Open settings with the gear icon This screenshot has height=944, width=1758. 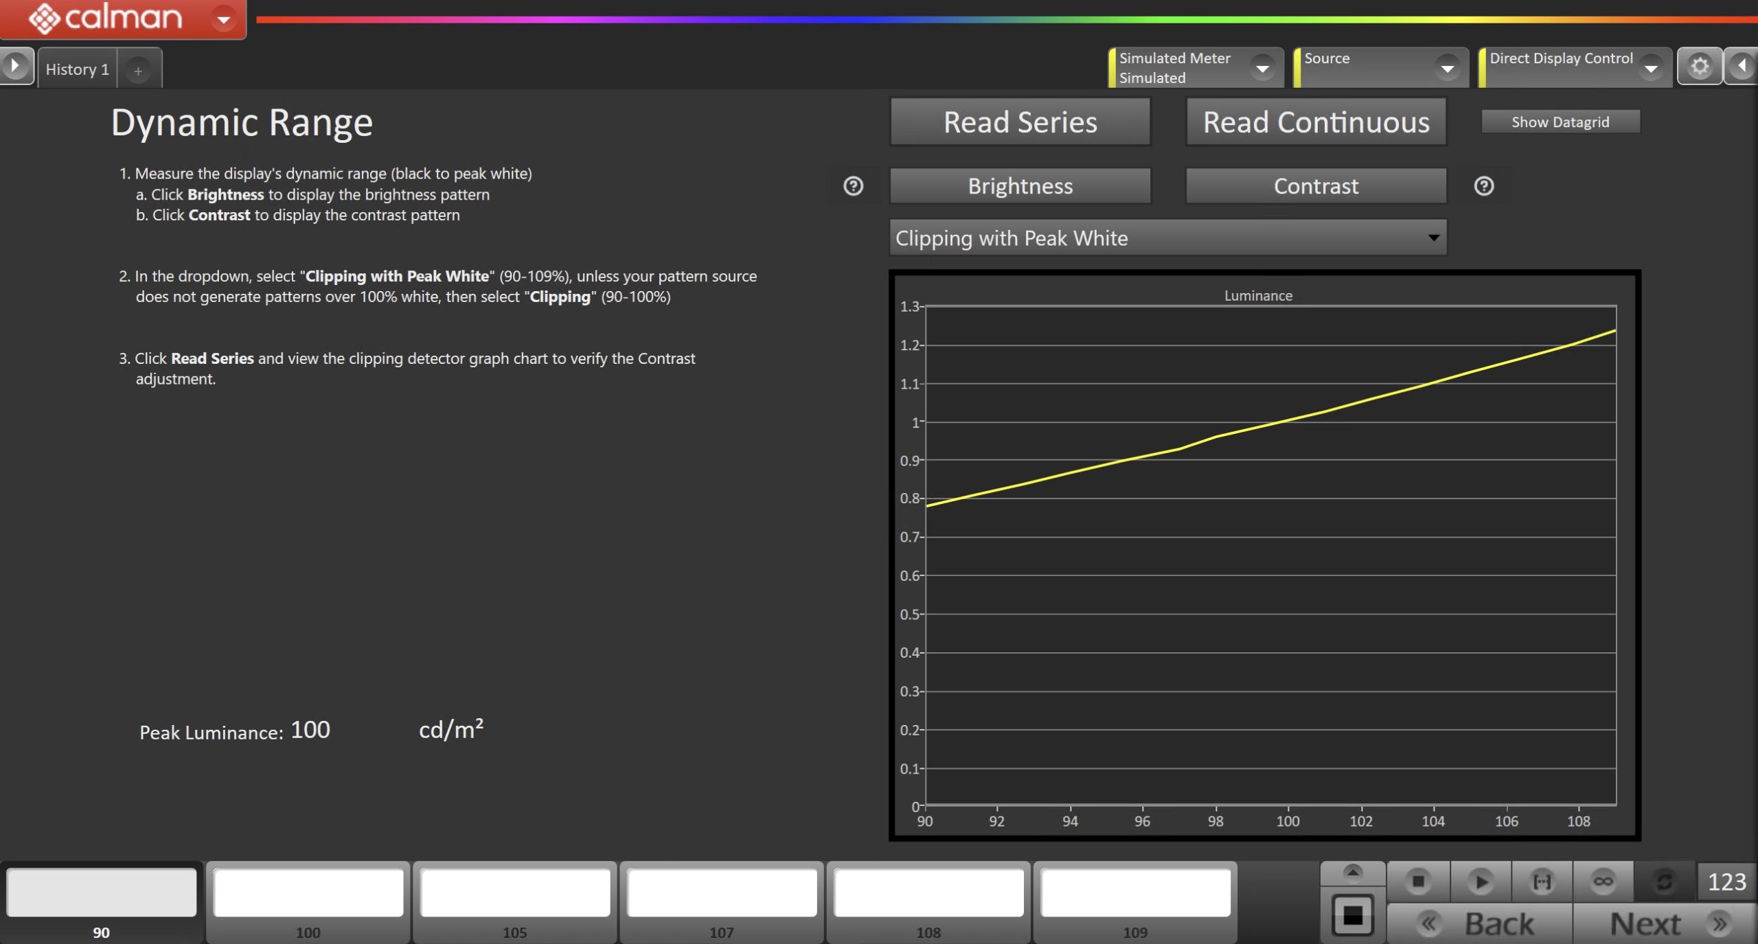click(1699, 67)
